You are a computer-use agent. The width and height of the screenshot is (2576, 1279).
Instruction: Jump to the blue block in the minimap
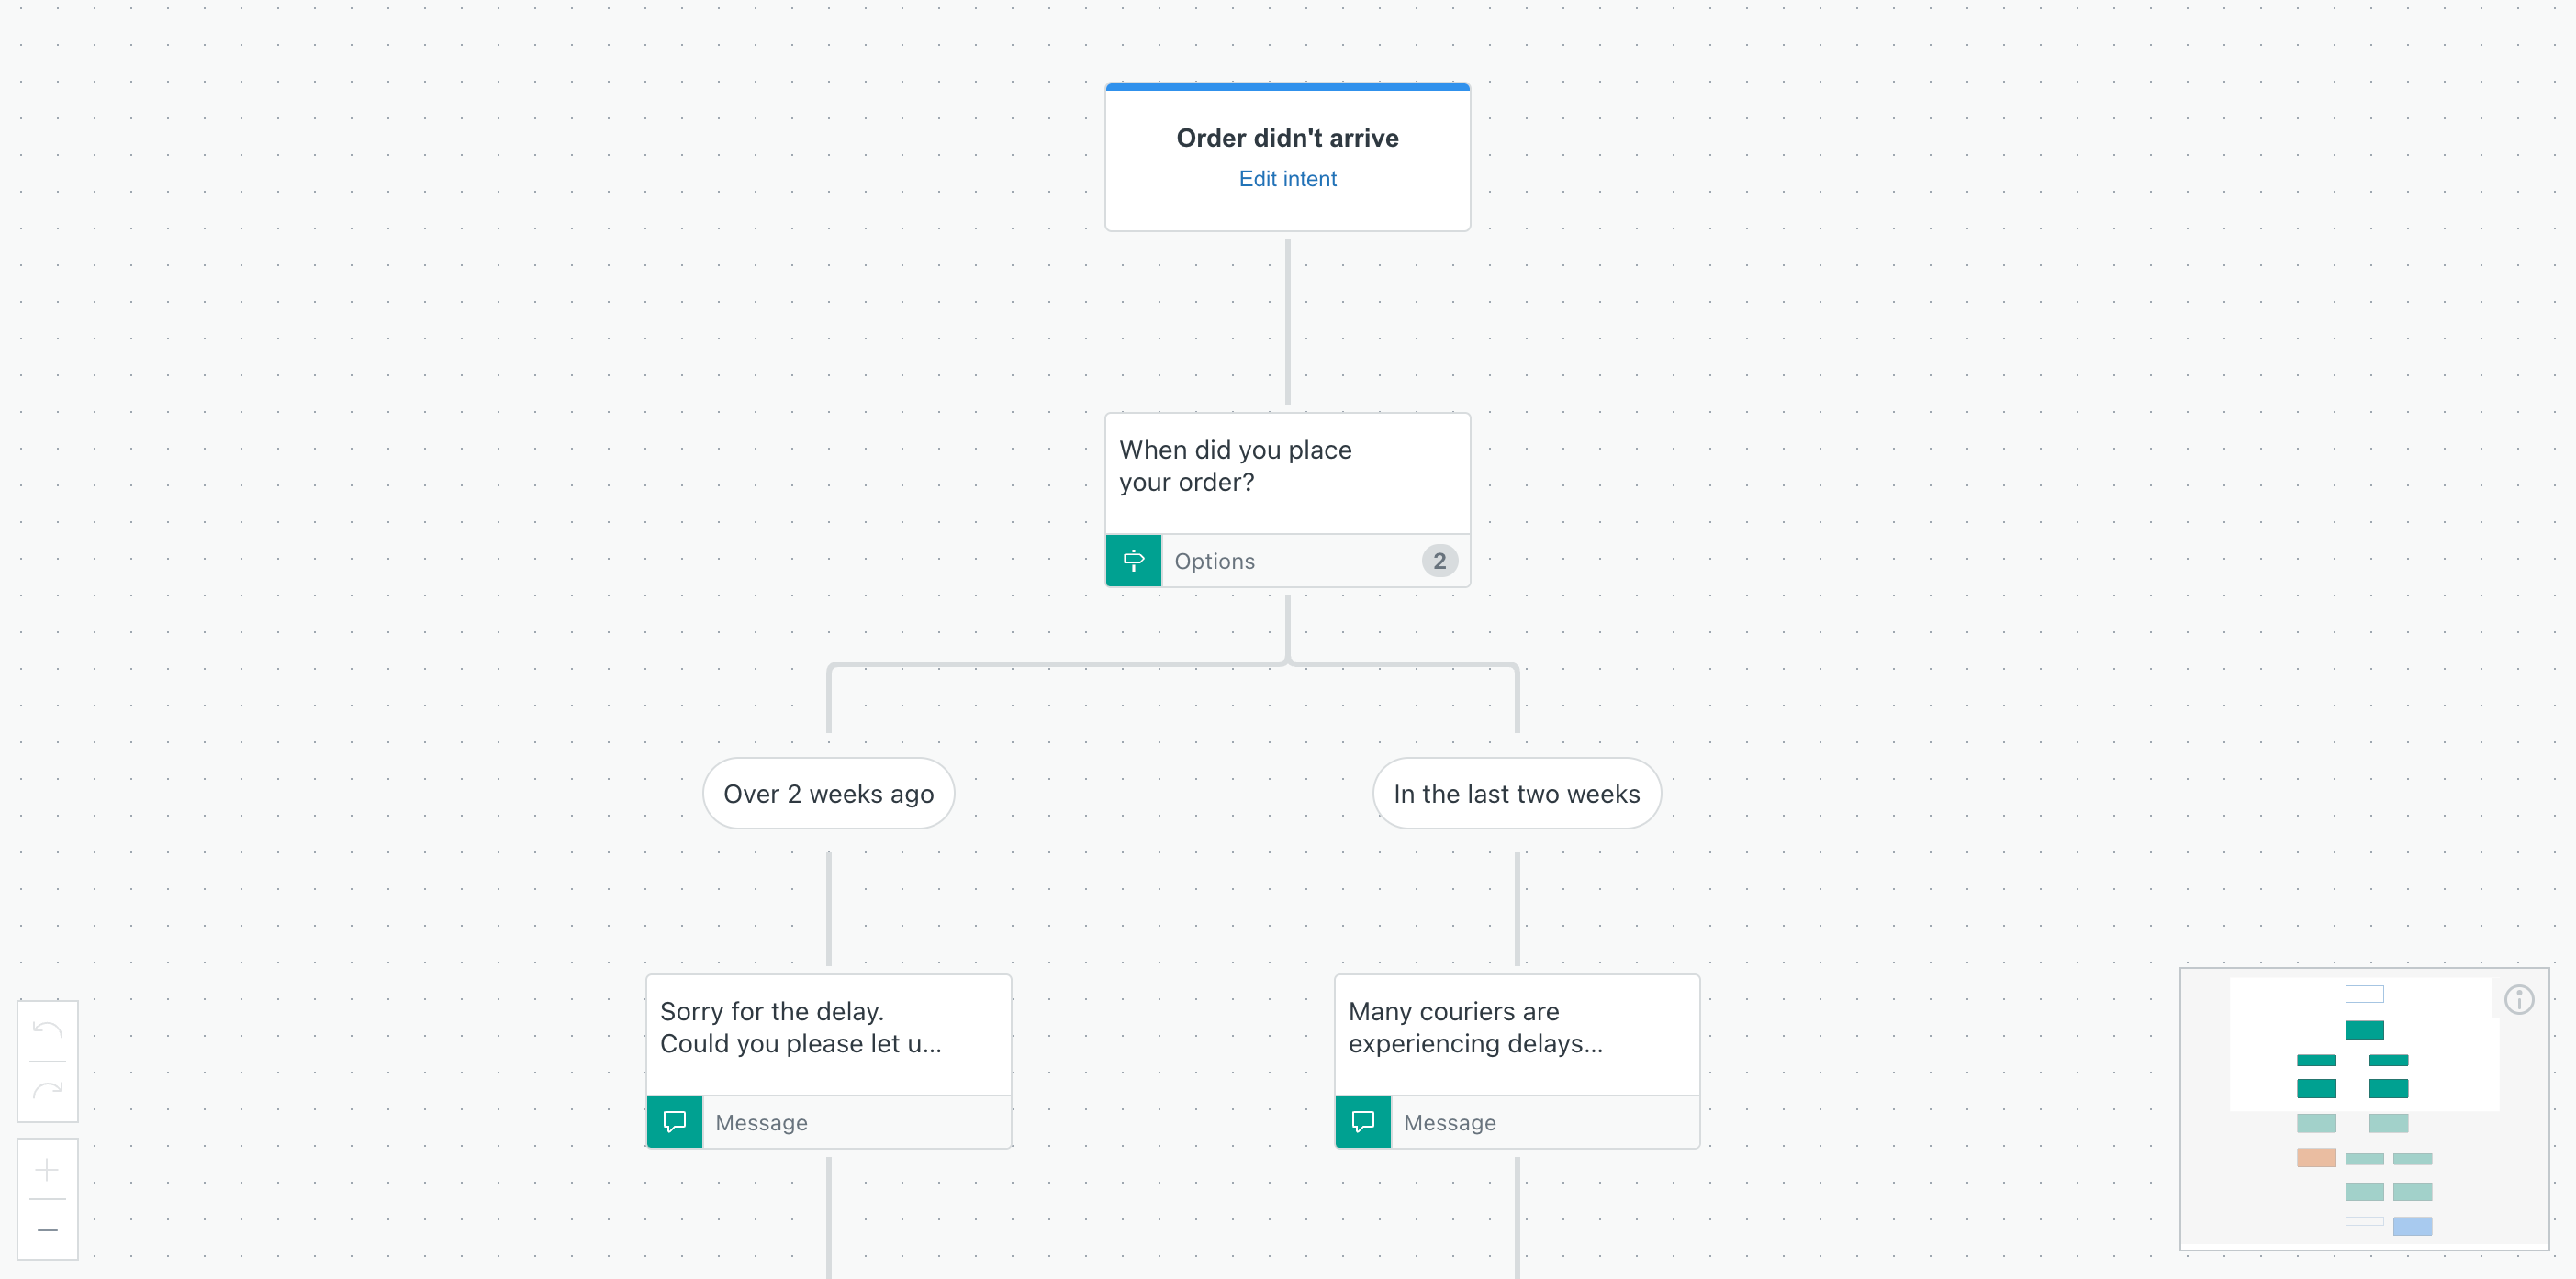(x=2412, y=1226)
